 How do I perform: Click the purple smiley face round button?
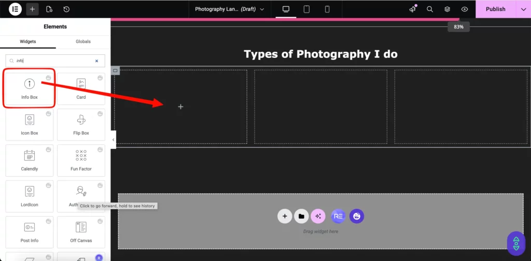[357, 216]
